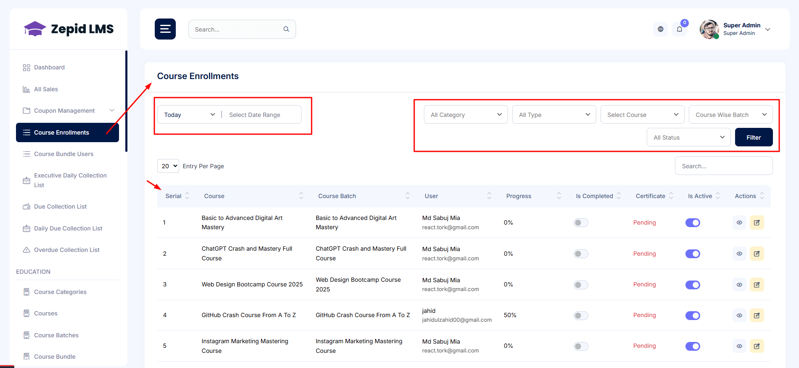Image resolution: width=799 pixels, height=368 pixels.
Task: View enrollment for Web Design Bootcamp Course 2025
Action: (739, 285)
